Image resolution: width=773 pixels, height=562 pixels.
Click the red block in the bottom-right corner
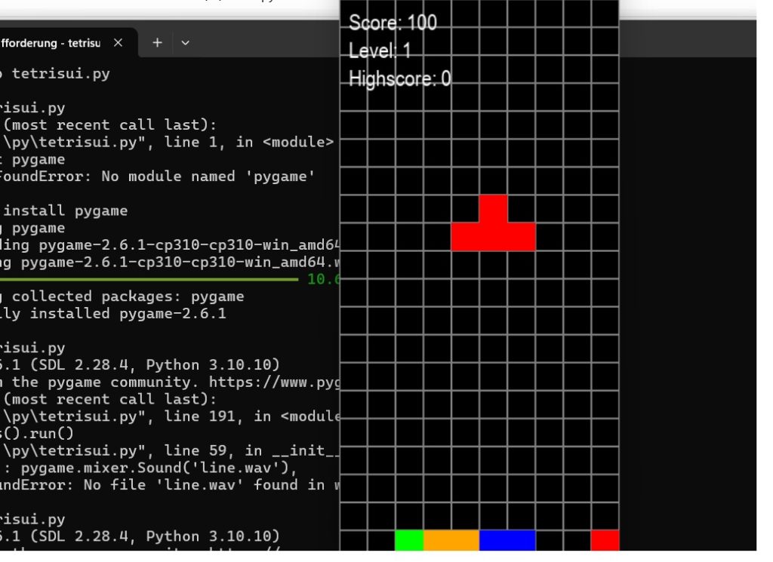[x=605, y=540]
